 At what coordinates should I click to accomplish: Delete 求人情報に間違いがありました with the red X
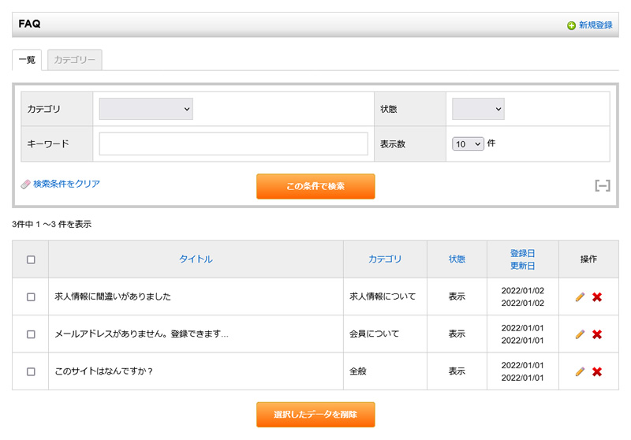(x=597, y=296)
